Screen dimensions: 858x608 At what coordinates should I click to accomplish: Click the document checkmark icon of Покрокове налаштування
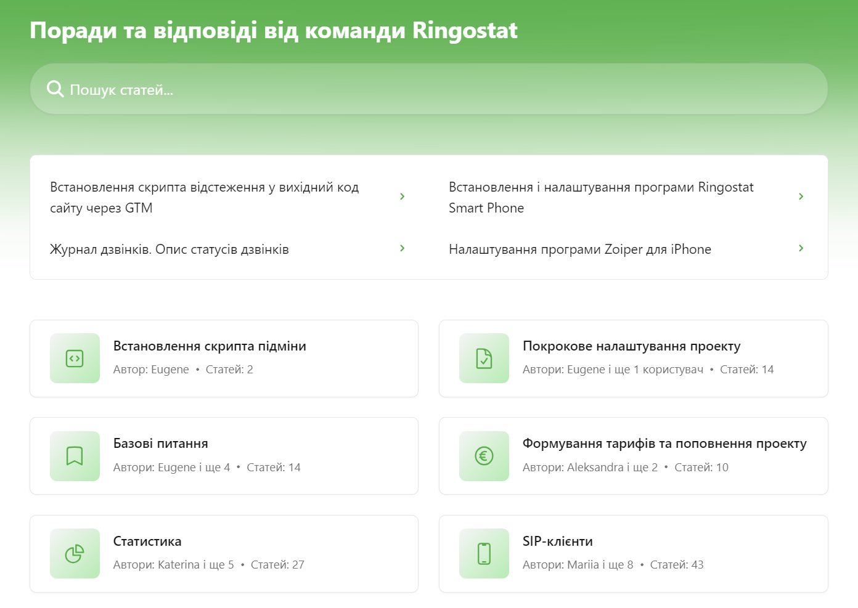pyautogui.click(x=484, y=359)
